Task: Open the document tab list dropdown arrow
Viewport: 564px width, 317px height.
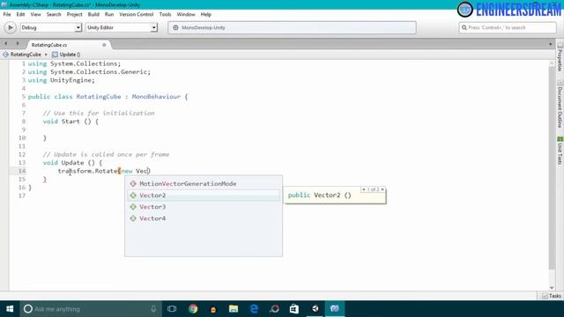Action: coord(550,44)
